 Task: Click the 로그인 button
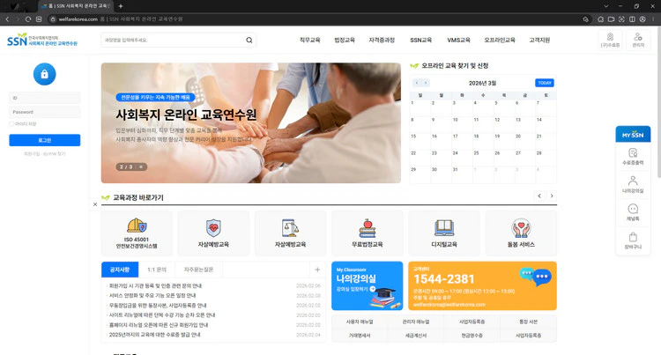pos(44,140)
